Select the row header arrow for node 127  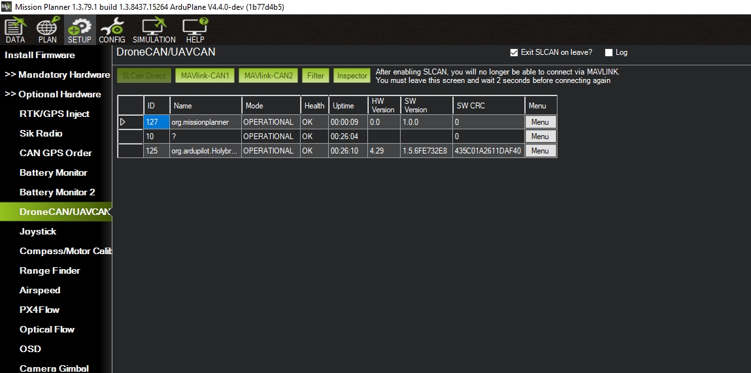click(x=131, y=122)
